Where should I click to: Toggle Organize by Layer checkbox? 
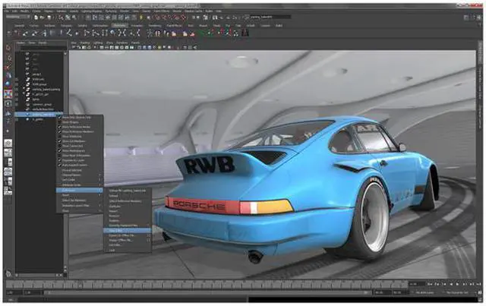pyautogui.click(x=59, y=161)
